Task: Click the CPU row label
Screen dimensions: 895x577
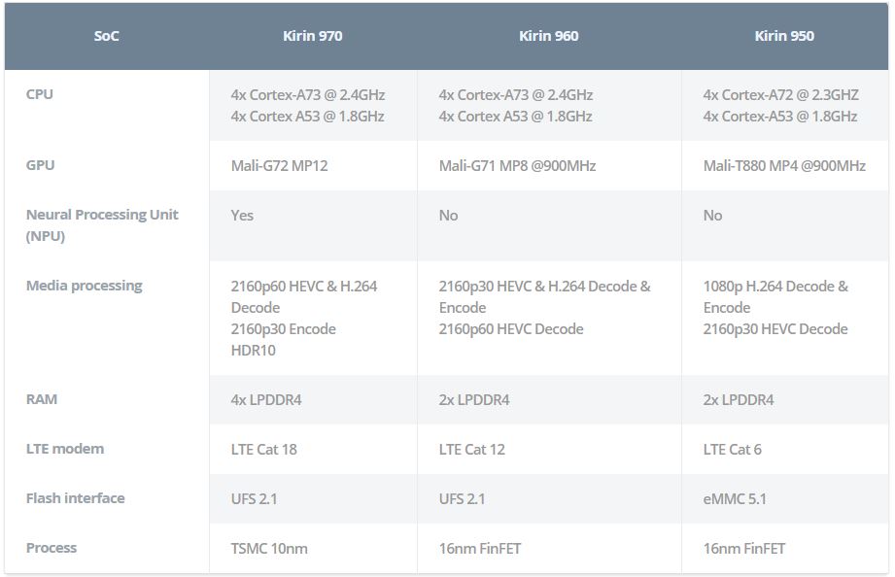Action: (40, 94)
